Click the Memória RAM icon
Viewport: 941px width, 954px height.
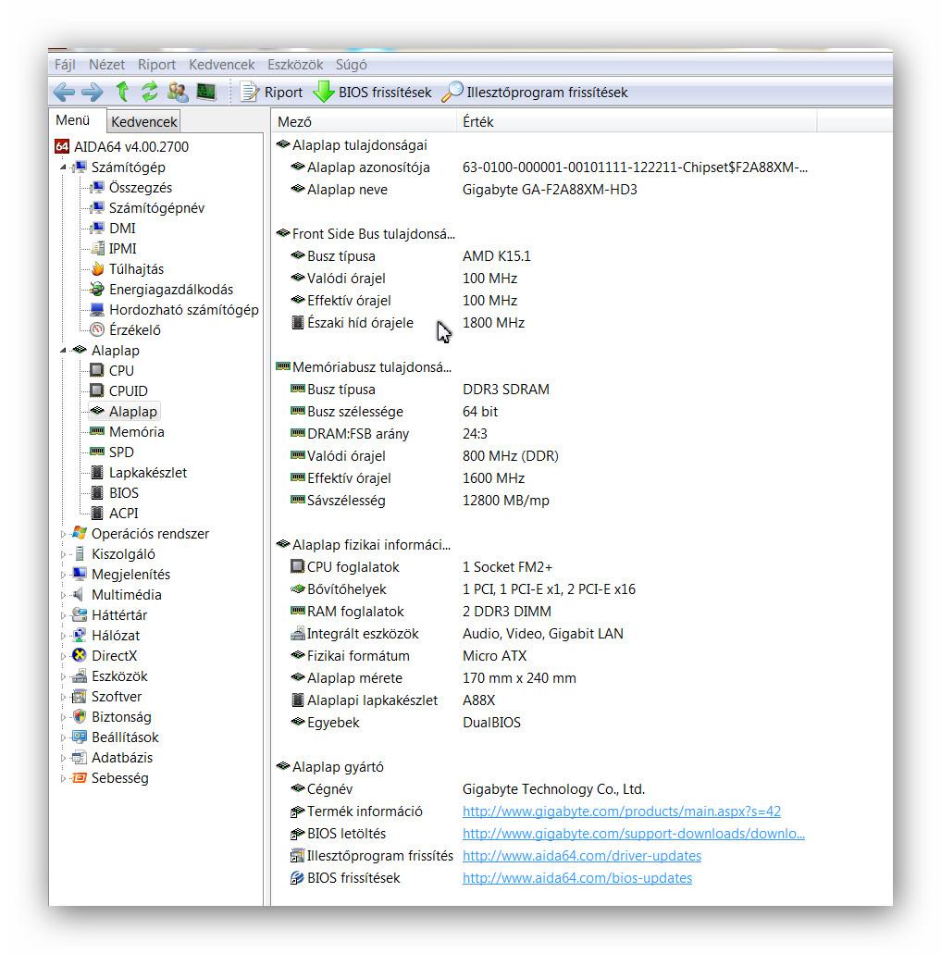(x=97, y=431)
